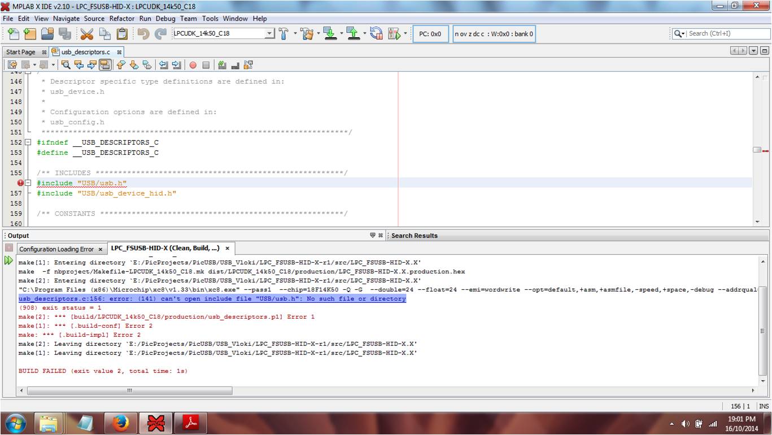This screenshot has height=435, width=772.
Task: Close the usb_descriptors.c editor tab
Action: click(x=119, y=52)
